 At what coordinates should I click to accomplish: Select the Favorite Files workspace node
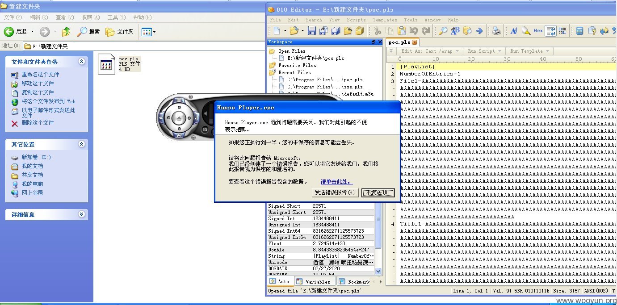click(x=297, y=65)
